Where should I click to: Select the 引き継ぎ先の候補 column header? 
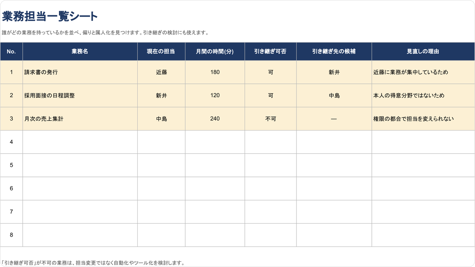(334, 52)
